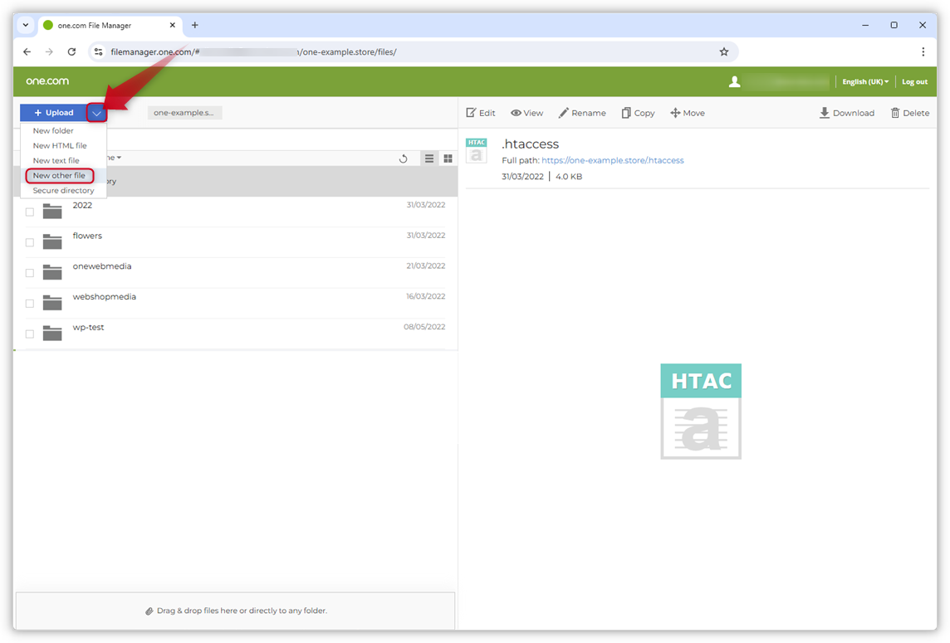Open the .htaccess full path link
The height and width of the screenshot is (643, 950).
tap(612, 160)
